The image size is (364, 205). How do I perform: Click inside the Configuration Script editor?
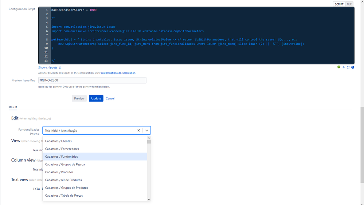pos(196,35)
